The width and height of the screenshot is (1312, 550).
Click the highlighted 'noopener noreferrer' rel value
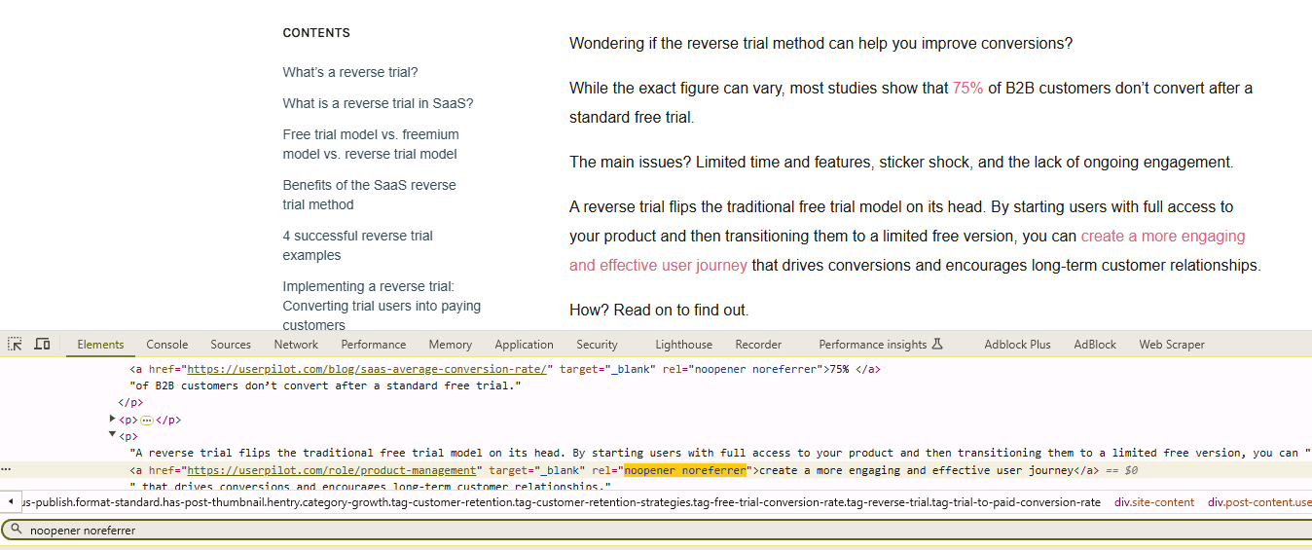pyautogui.click(x=685, y=470)
